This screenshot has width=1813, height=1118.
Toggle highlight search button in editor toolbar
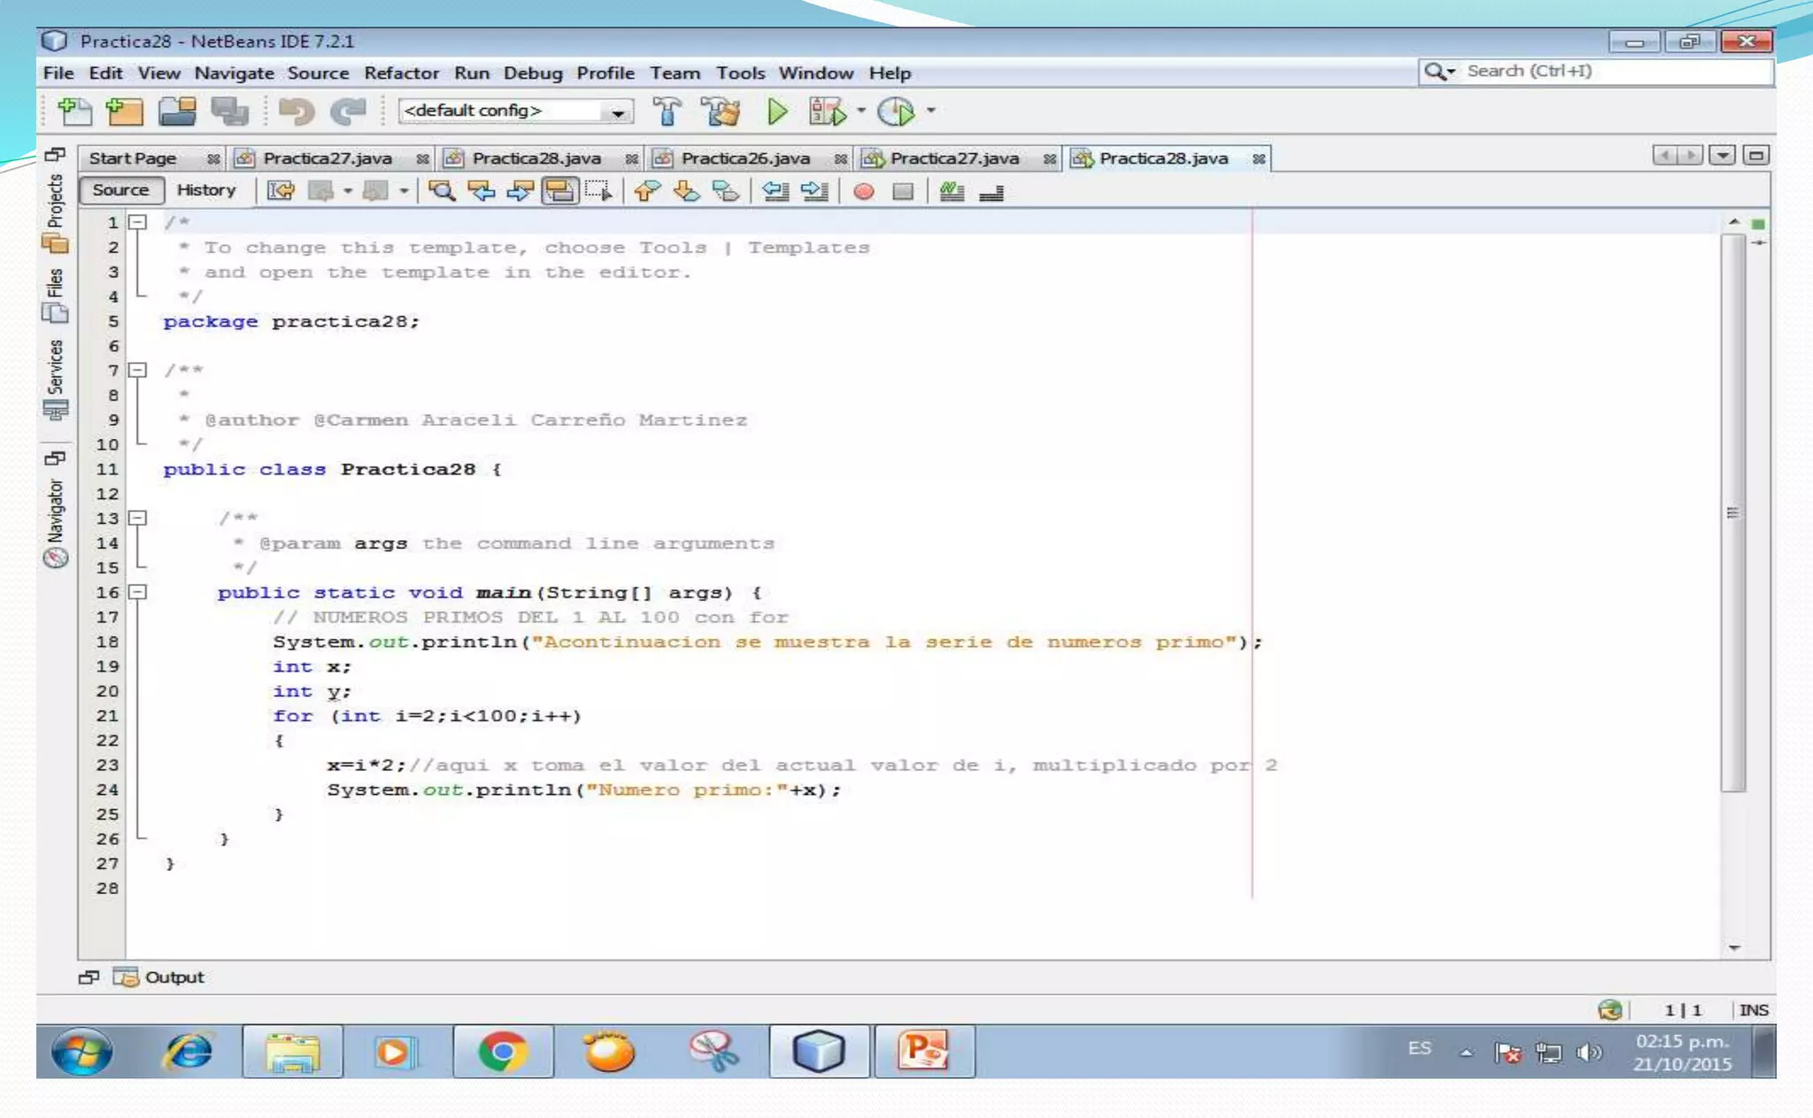[559, 191]
